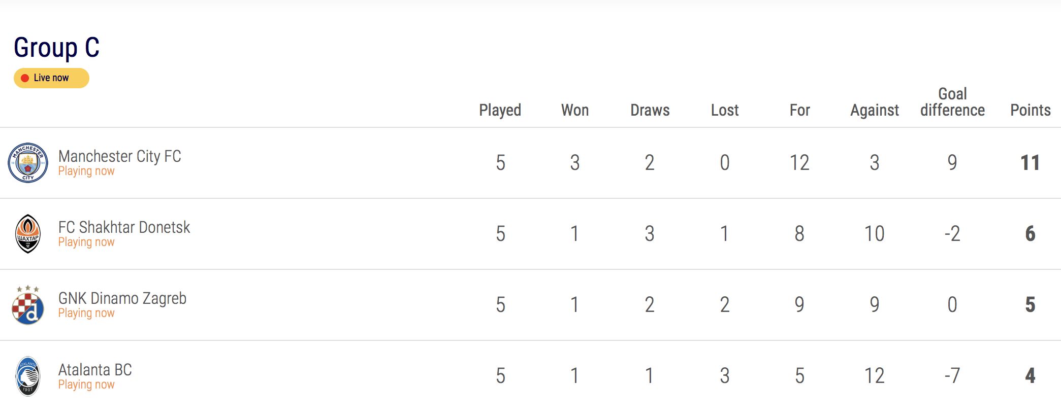Click the Atalanta BC crest
This screenshot has width=1061, height=420.
(28, 376)
